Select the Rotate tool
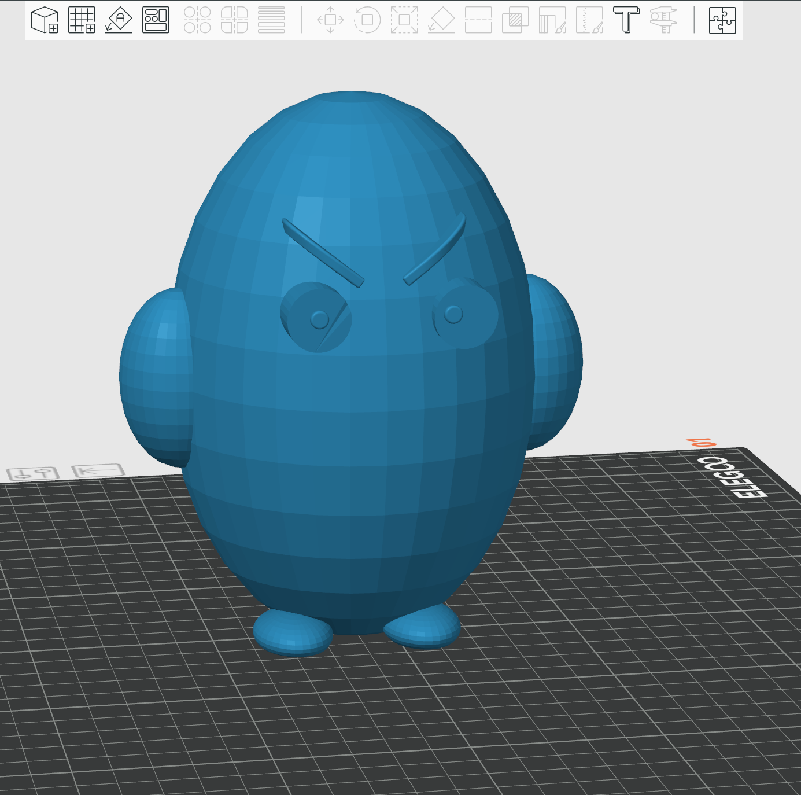Image resolution: width=801 pixels, height=795 pixels. coord(367,20)
